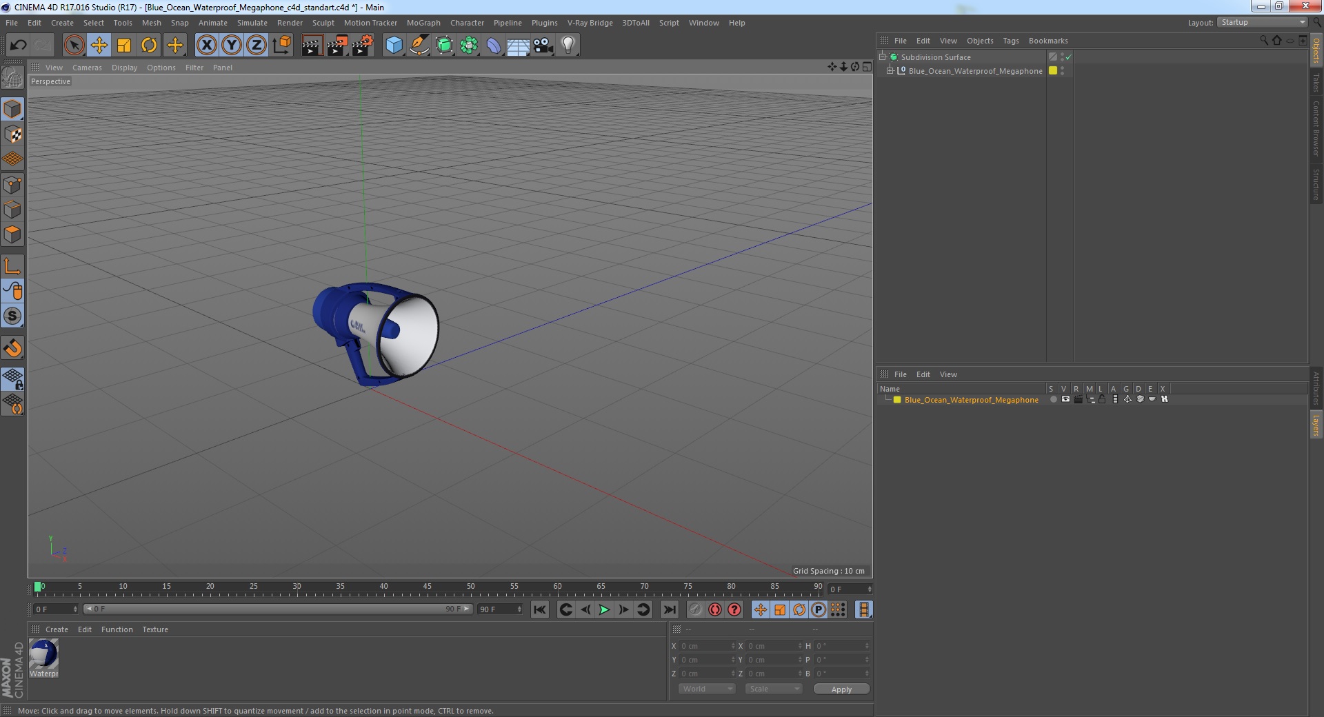
Task: Enable Axis mode icon
Action: [x=12, y=266]
